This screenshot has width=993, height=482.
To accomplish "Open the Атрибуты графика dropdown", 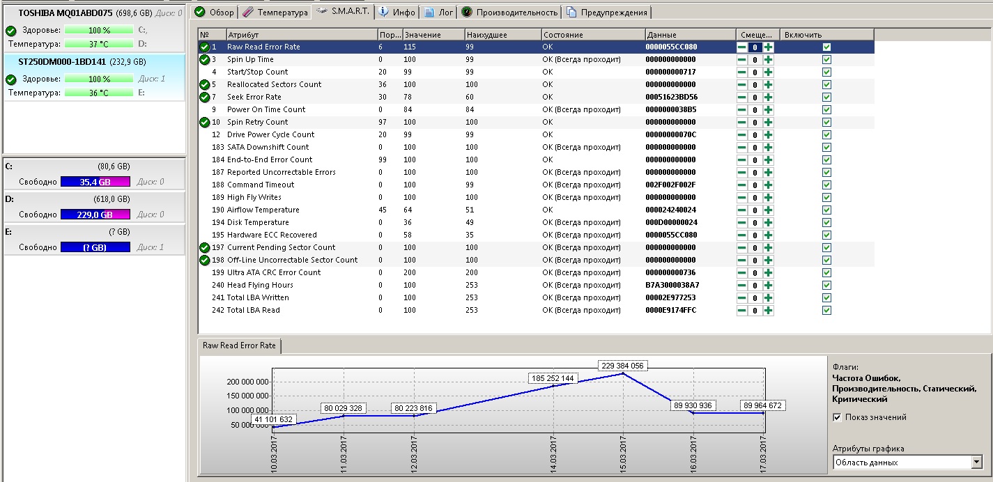I will click(907, 462).
